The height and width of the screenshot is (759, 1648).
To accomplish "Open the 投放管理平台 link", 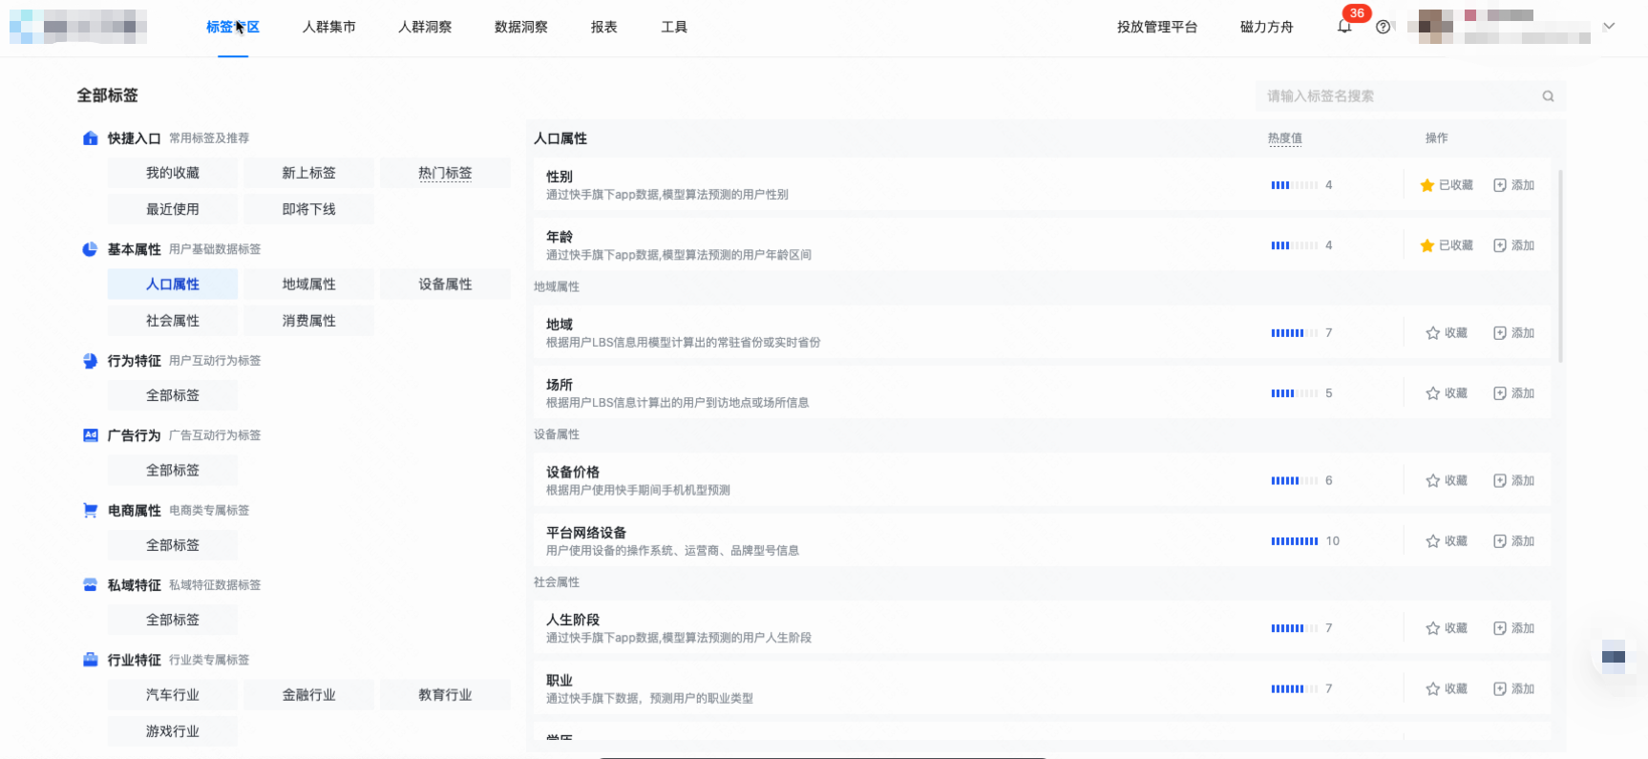I will coord(1156,27).
